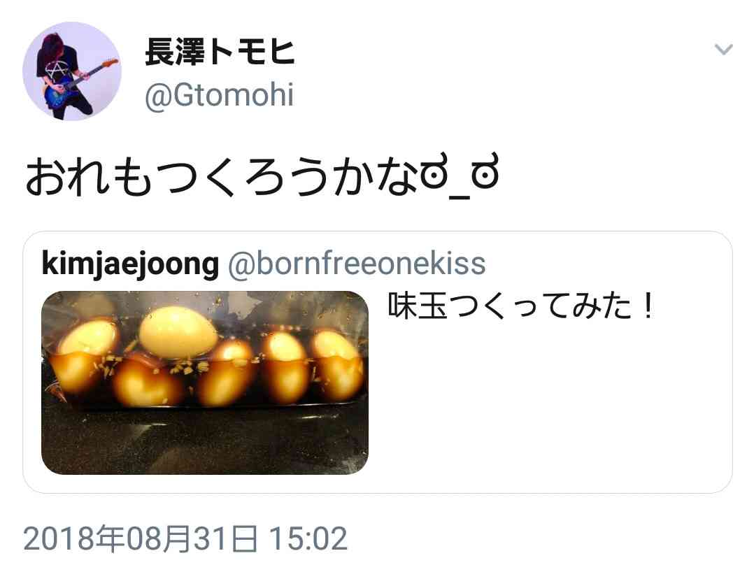
Task: Open the guitarist profile avatar
Action: pyautogui.click(x=72, y=71)
